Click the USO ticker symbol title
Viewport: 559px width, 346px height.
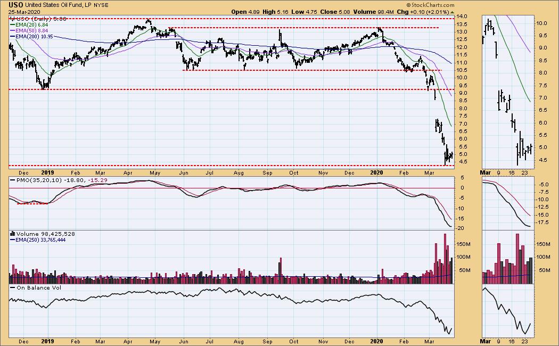click(x=16, y=5)
